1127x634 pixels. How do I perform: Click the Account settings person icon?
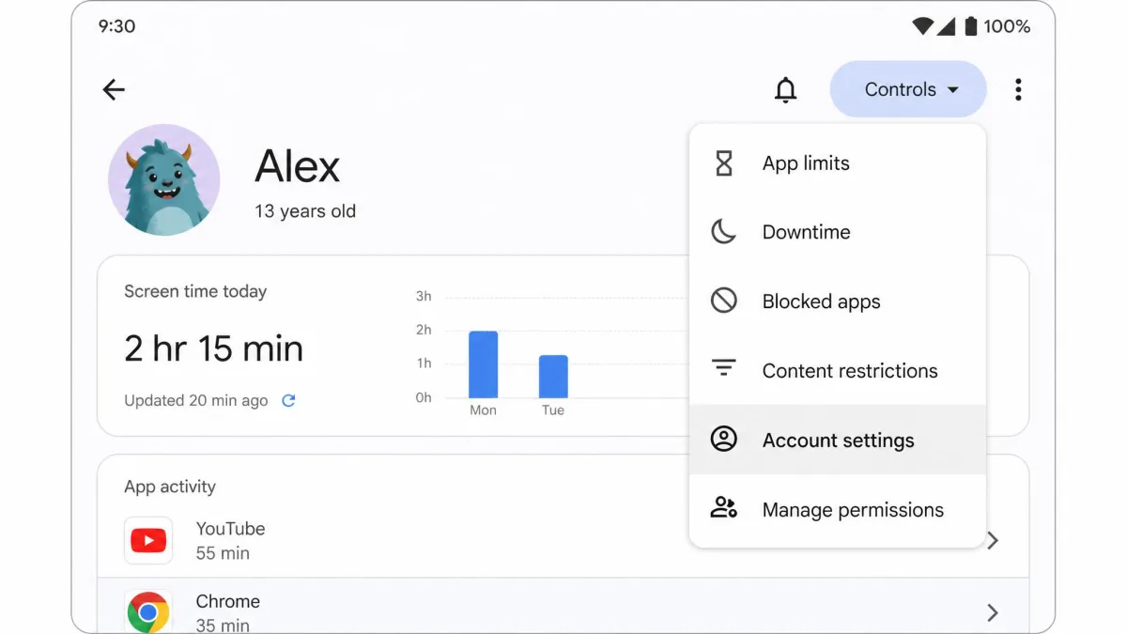724,440
